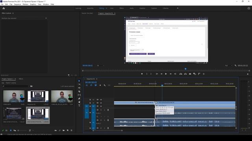The height and width of the screenshot is (141, 252).
Task: Switch Project panel to List view
Action: click(x=7, y=130)
